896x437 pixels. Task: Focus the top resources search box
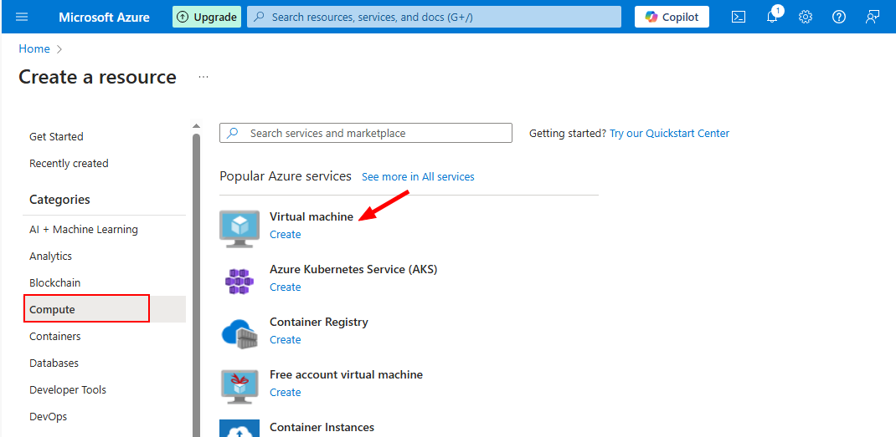tap(435, 17)
